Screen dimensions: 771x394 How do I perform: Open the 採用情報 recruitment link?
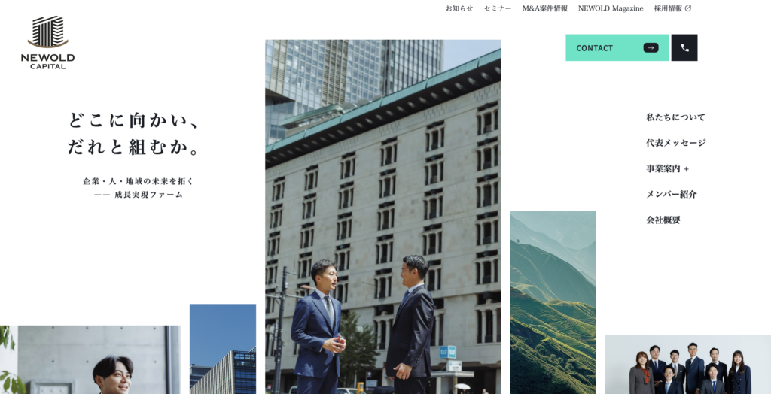pos(668,8)
